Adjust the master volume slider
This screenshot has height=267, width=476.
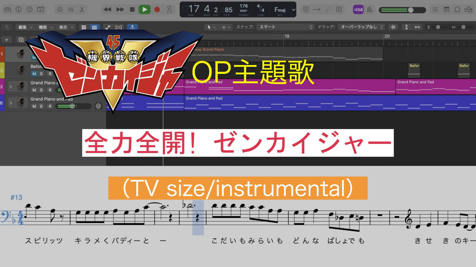point(402,10)
